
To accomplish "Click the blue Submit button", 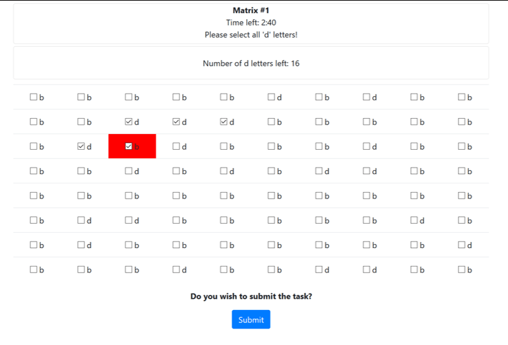I will (251, 319).
